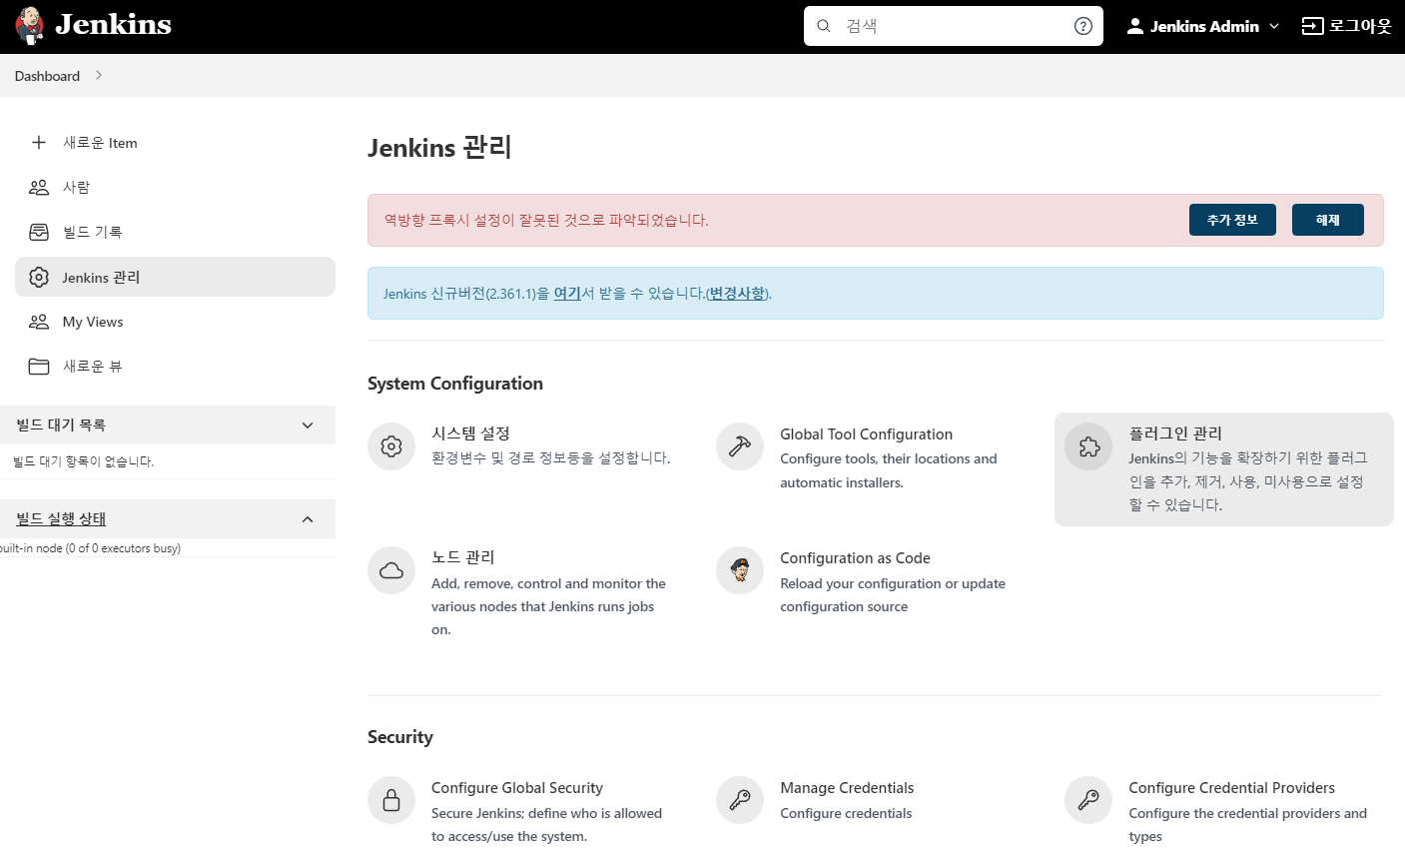Click the Jenkins Admin user icon

tap(1134, 26)
